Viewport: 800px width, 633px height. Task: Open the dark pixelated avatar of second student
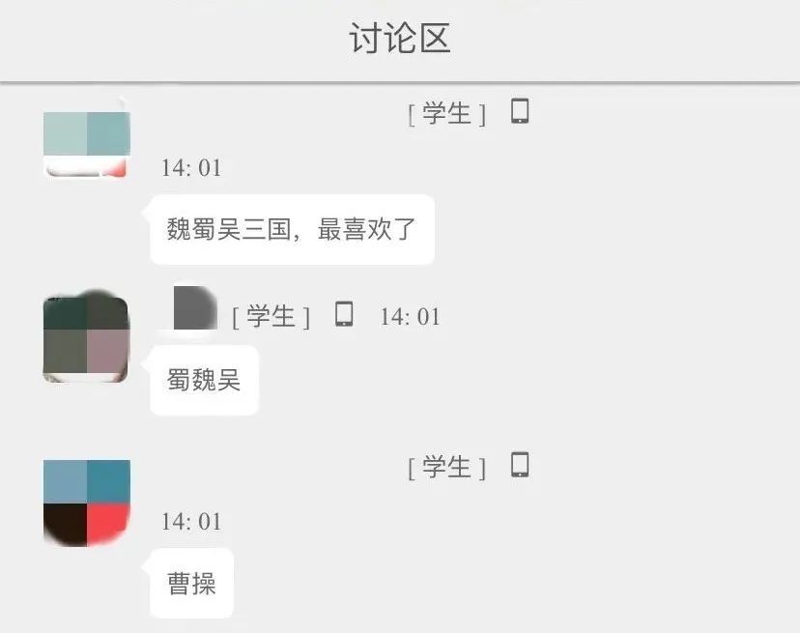86,339
